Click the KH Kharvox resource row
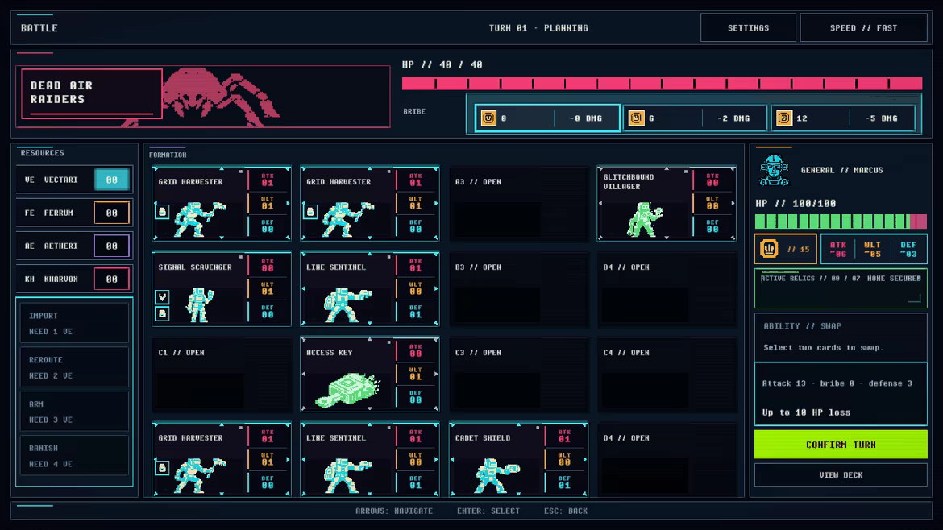Image resolution: width=943 pixels, height=530 pixels. pos(75,279)
